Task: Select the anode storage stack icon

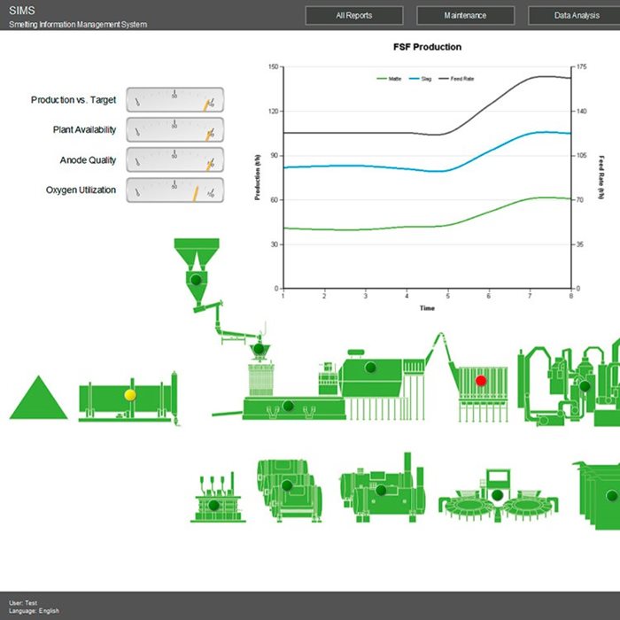Action: (597, 495)
